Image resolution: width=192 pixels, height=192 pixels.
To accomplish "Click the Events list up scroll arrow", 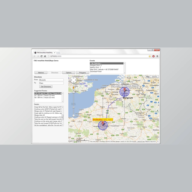I will point(124,63).
